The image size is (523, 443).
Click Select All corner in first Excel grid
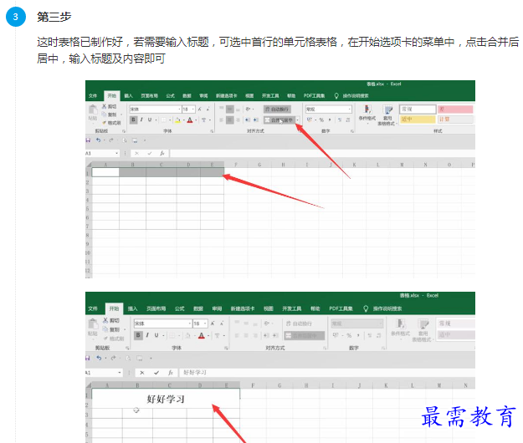[x=89, y=165]
